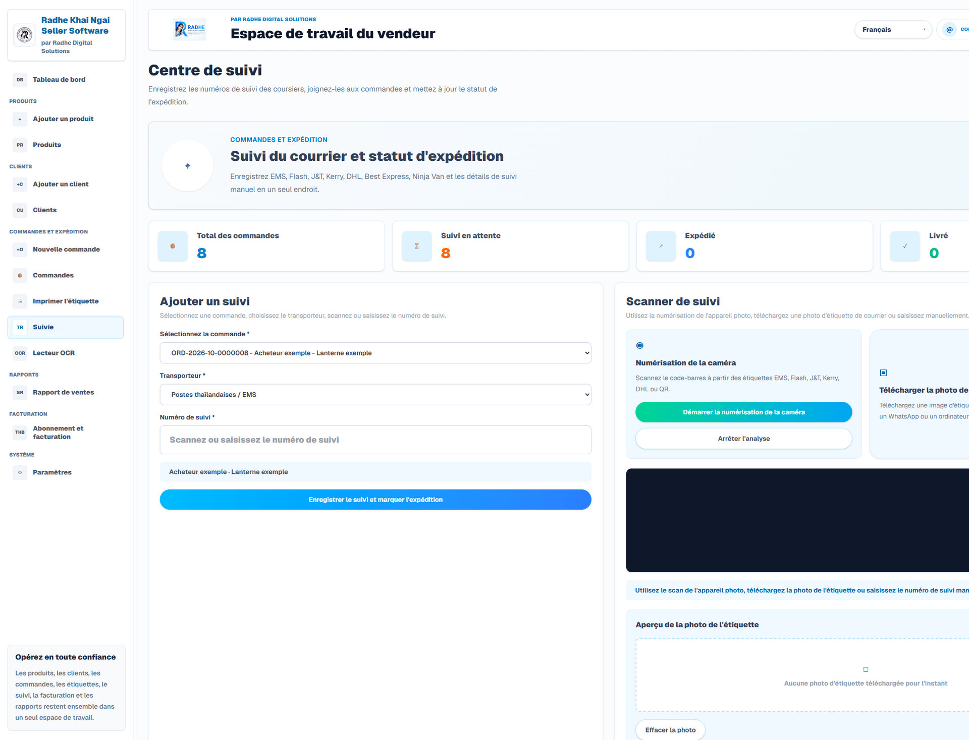The height and width of the screenshot is (740, 969).
Task: Click the Commandes package icon in sidebar
Action: pyautogui.click(x=20, y=275)
